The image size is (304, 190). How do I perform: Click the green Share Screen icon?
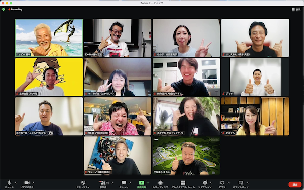click(x=142, y=183)
